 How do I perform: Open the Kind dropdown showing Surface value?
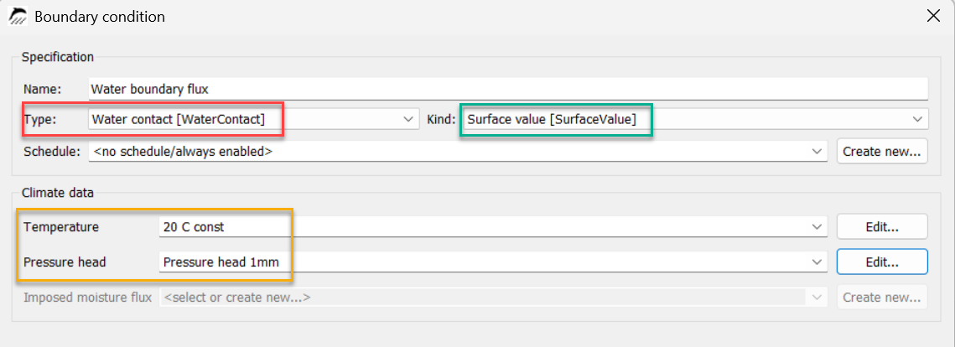pos(693,120)
